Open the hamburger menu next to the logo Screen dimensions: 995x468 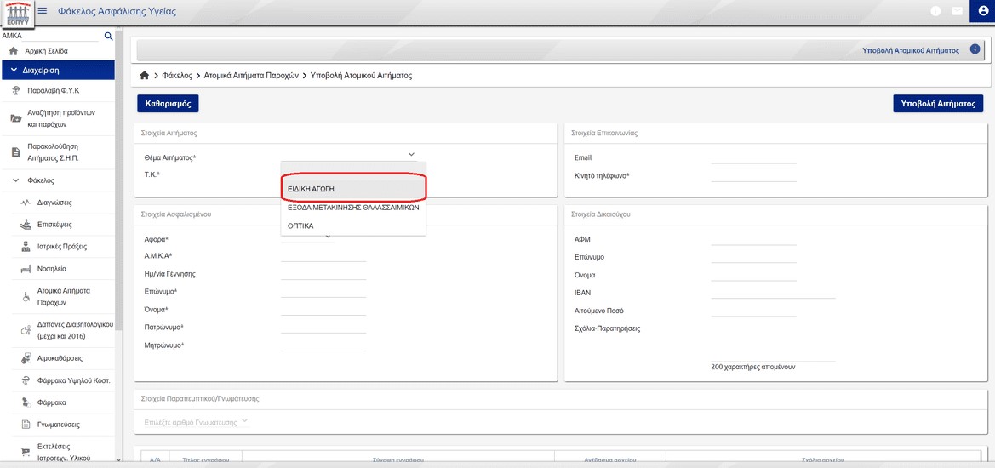pos(43,11)
